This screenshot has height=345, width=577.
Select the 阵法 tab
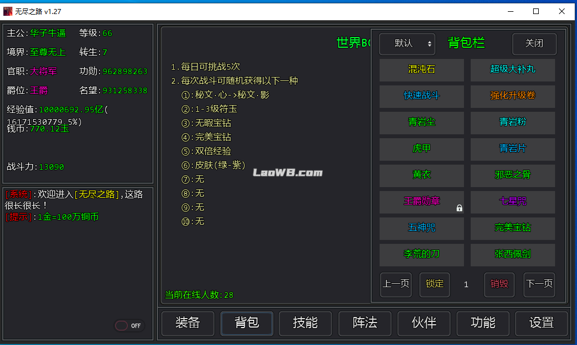pyautogui.click(x=364, y=323)
